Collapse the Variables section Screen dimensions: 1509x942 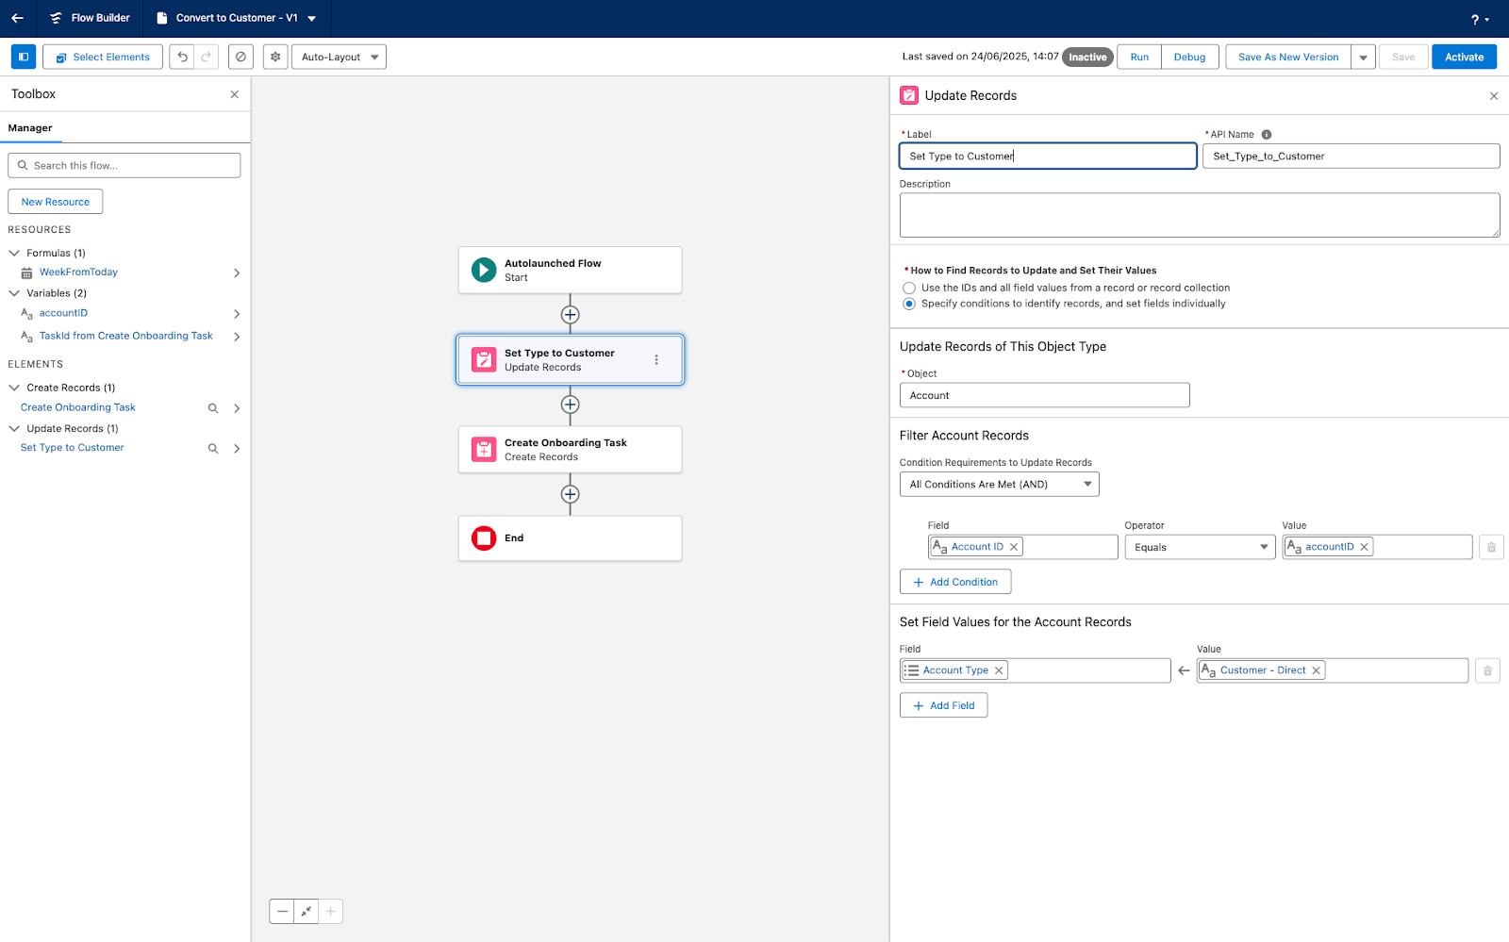[14, 293]
